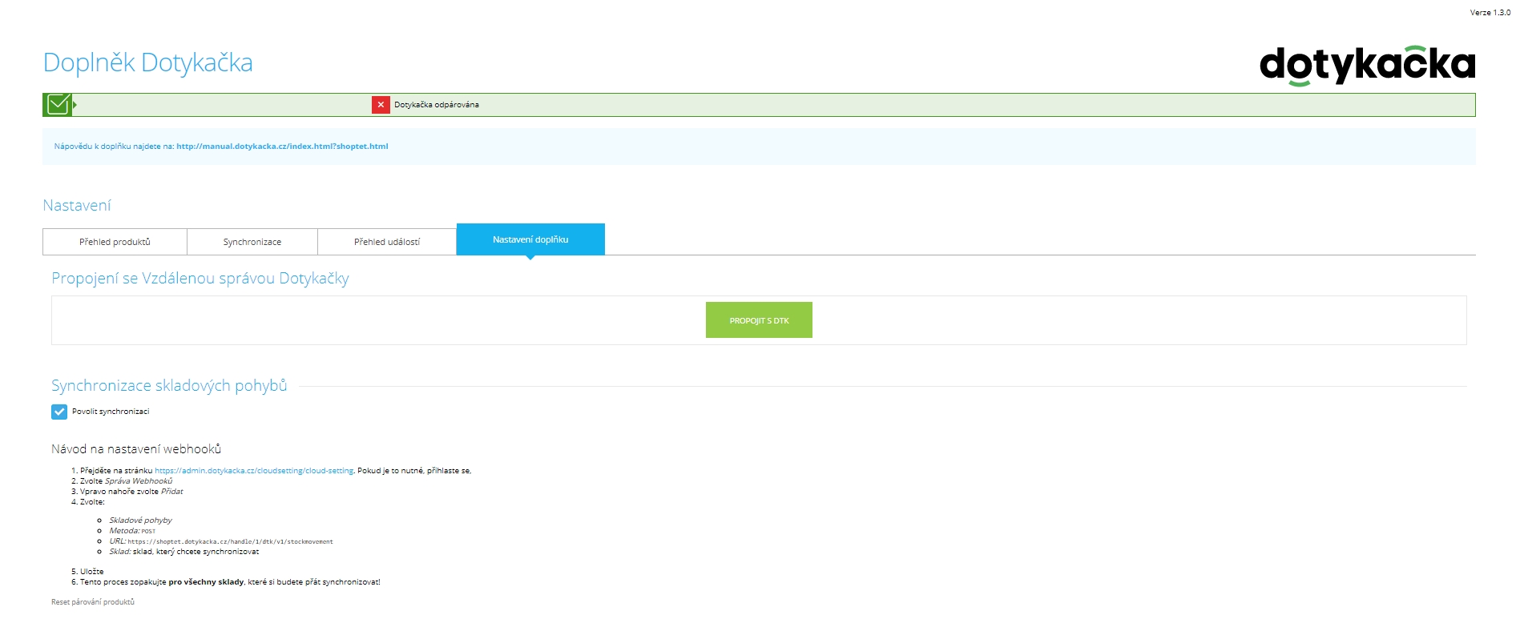Switch to the Synchronizace tab
Image resolution: width=1516 pixels, height=635 pixels.
(x=252, y=242)
